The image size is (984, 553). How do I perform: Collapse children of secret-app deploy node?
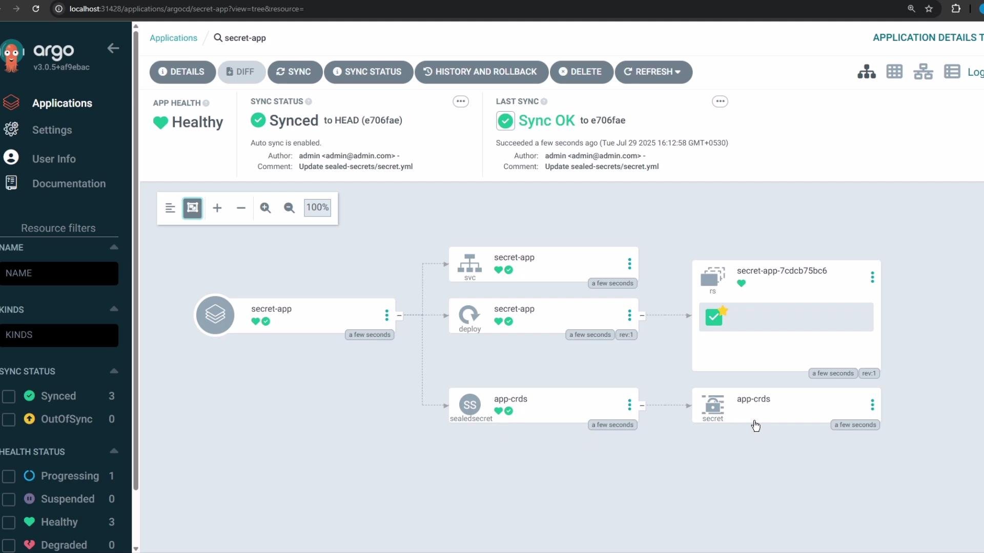(x=642, y=315)
